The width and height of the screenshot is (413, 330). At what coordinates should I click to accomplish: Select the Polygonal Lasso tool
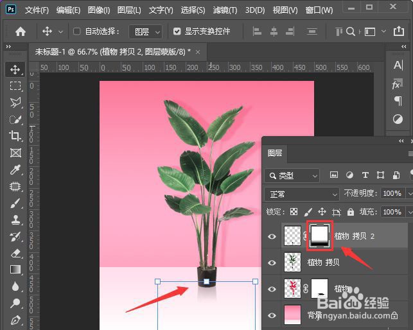15,103
